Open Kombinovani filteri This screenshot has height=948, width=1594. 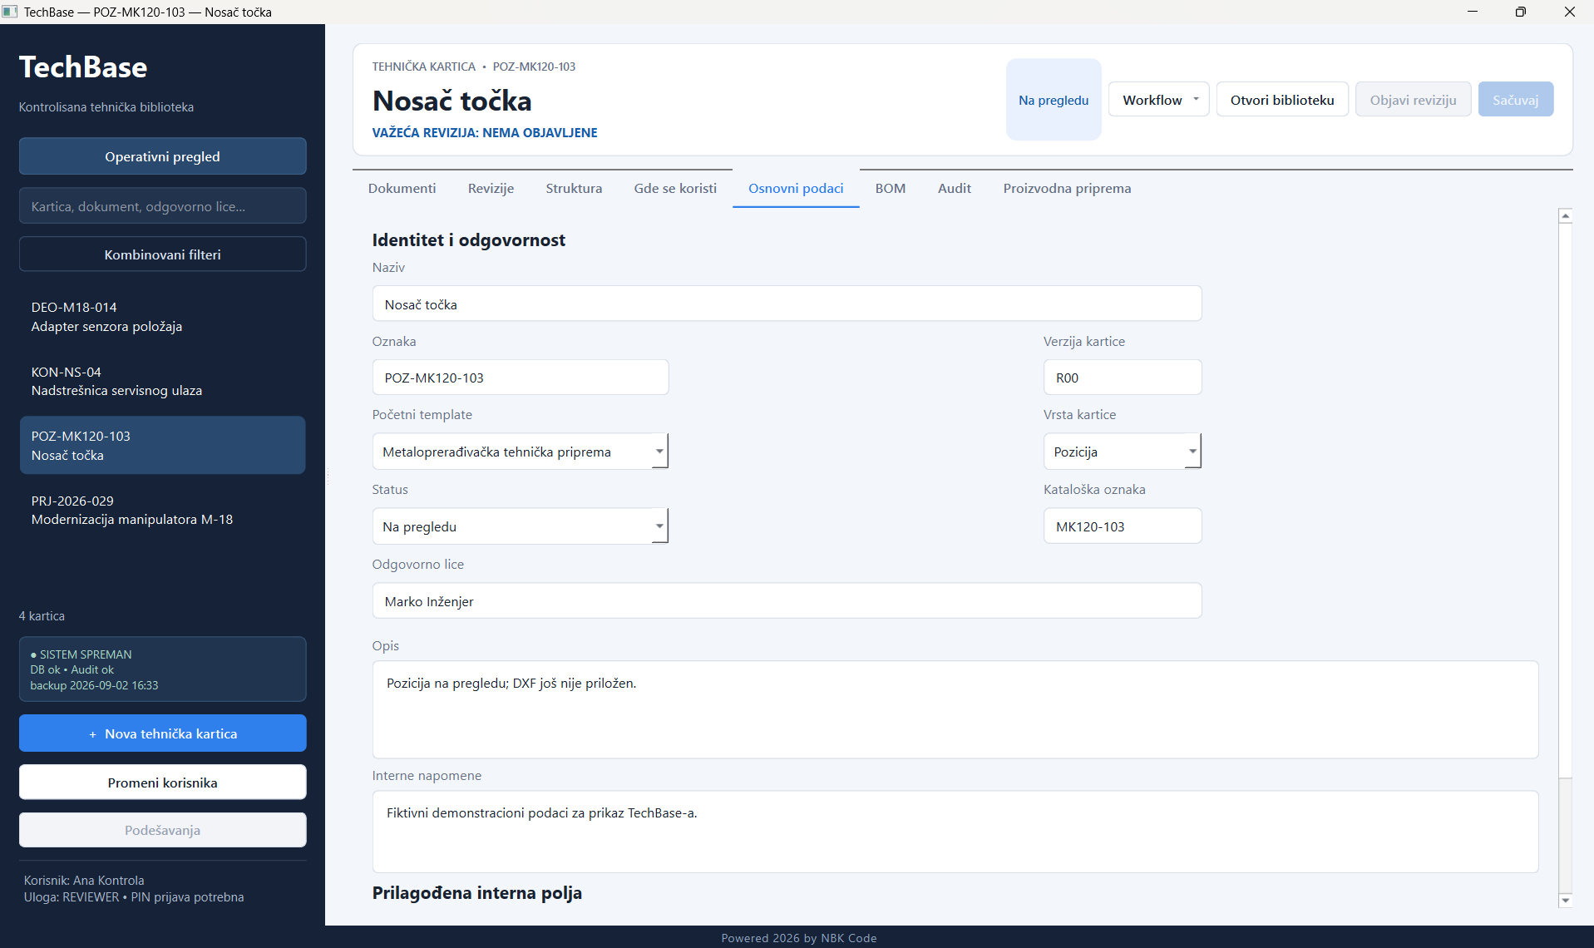(163, 254)
